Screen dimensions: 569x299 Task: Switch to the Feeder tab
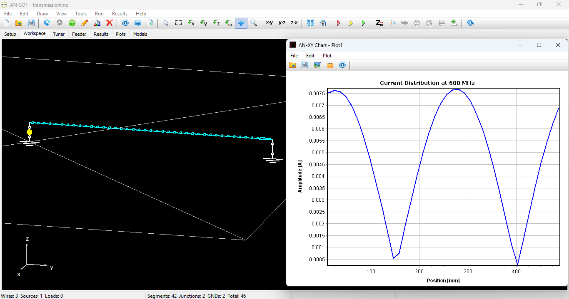pyautogui.click(x=79, y=34)
